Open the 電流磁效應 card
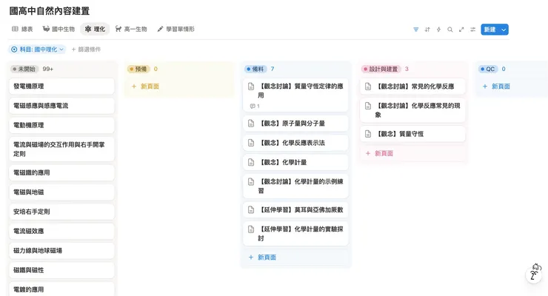The height and width of the screenshot is (296, 548). click(61, 231)
